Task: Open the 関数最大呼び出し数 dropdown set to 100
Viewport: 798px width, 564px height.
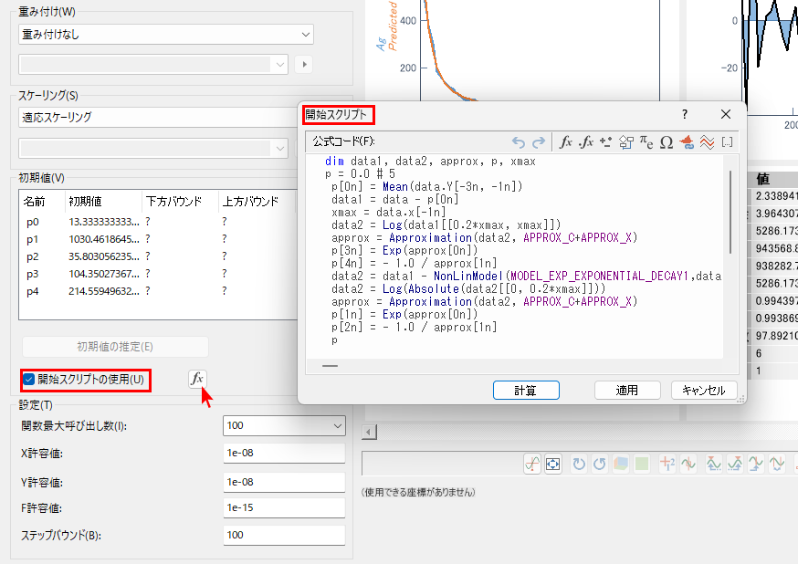Action: 284,425
